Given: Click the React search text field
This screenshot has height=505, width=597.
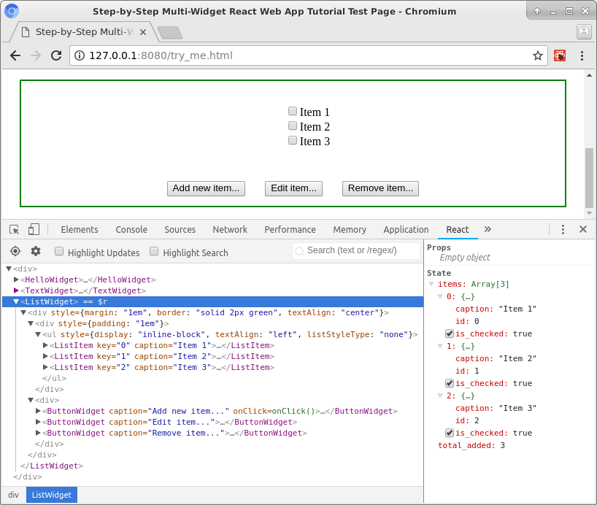Looking at the screenshot, I should [356, 251].
